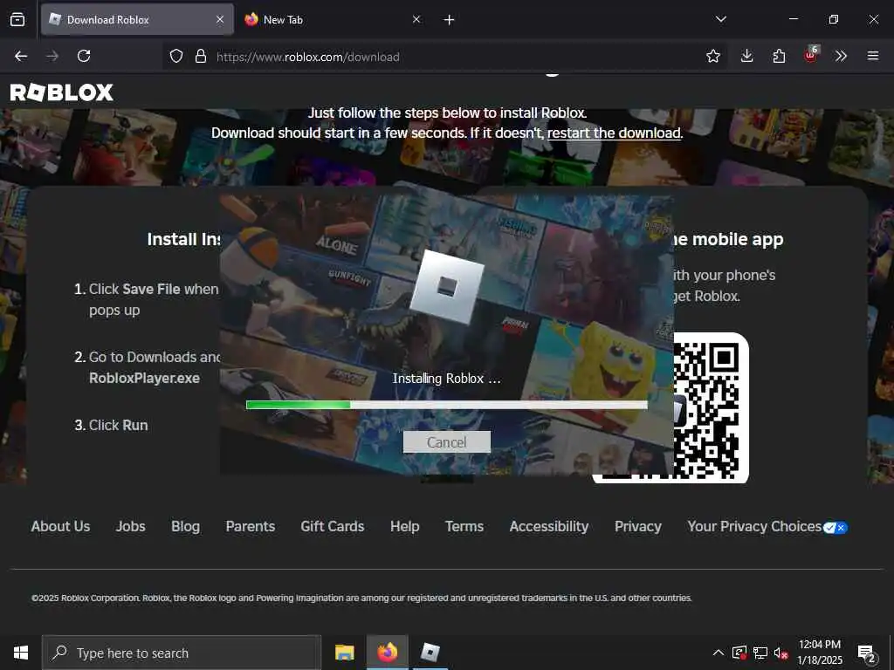This screenshot has width=894, height=670.
Task: Open the notification action center
Action: 867,653
